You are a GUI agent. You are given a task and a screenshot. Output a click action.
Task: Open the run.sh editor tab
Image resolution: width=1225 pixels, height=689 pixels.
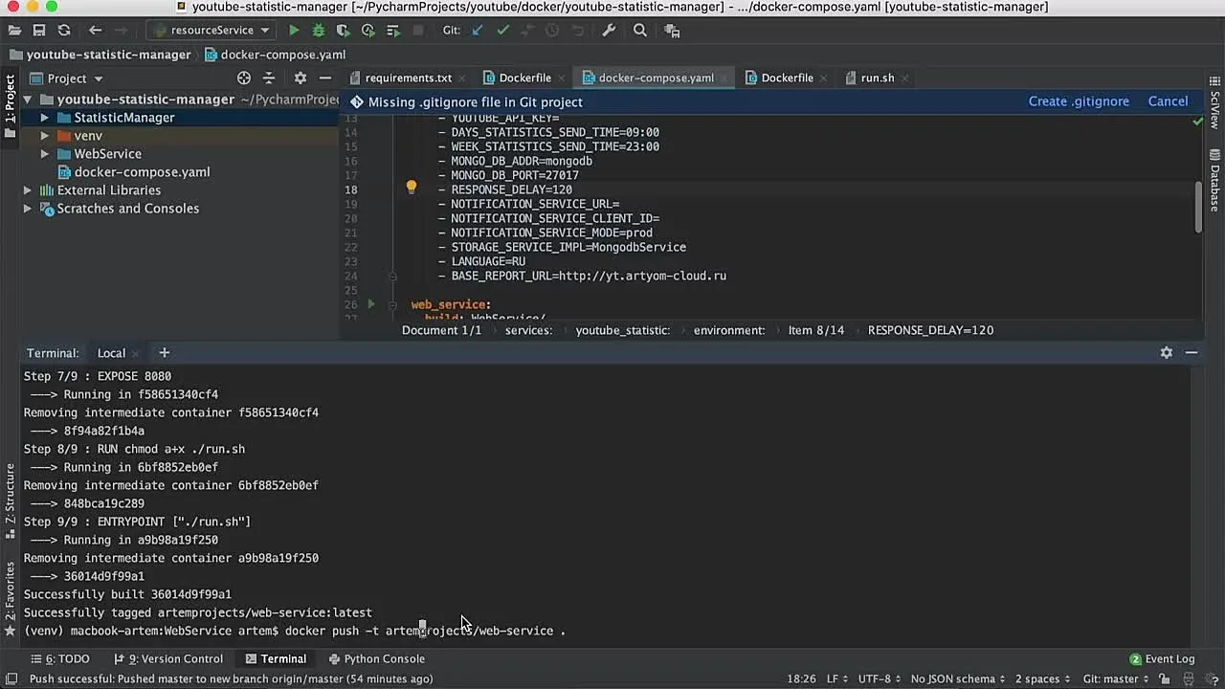[877, 78]
